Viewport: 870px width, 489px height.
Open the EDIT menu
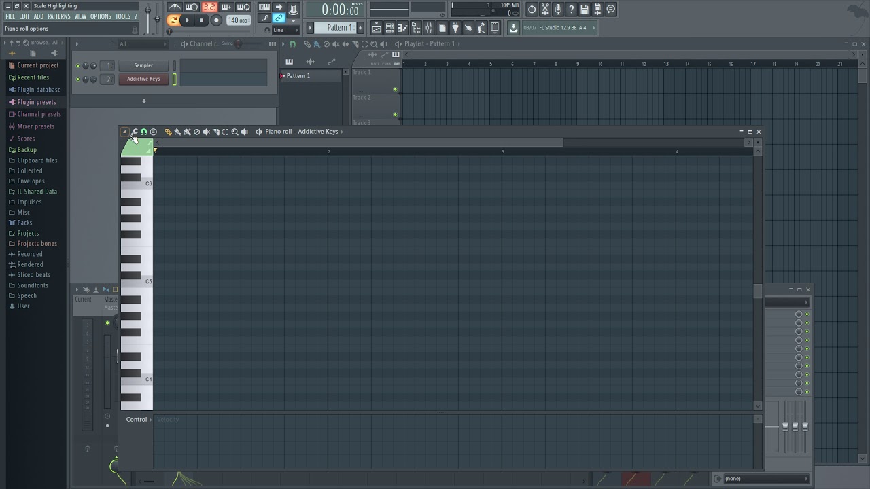24,16
